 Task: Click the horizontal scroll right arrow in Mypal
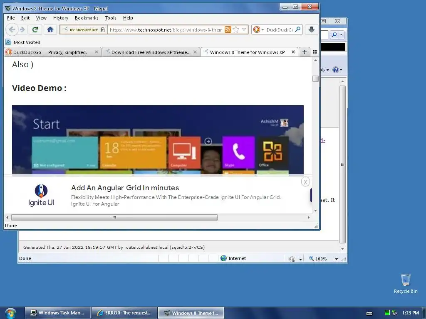coord(308,217)
